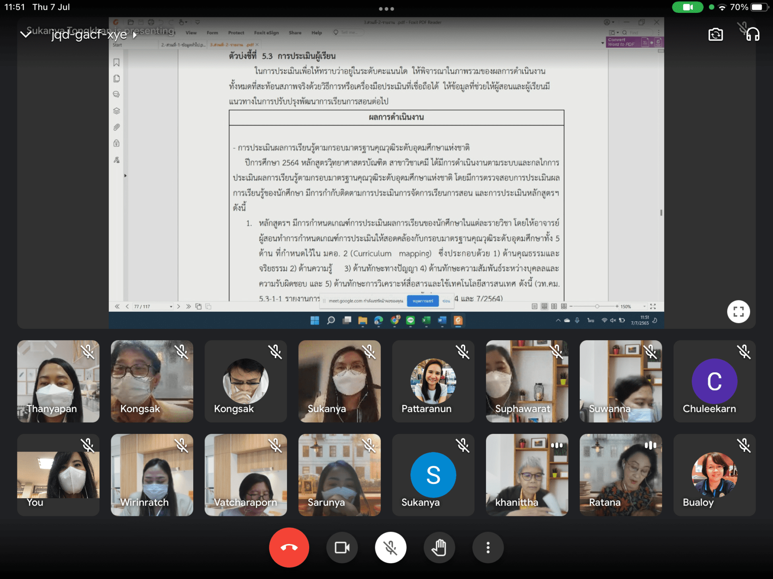Screen dimensions: 773x579
Task: Open the Comments panel in Foxit sidebar
Action: (x=116, y=94)
